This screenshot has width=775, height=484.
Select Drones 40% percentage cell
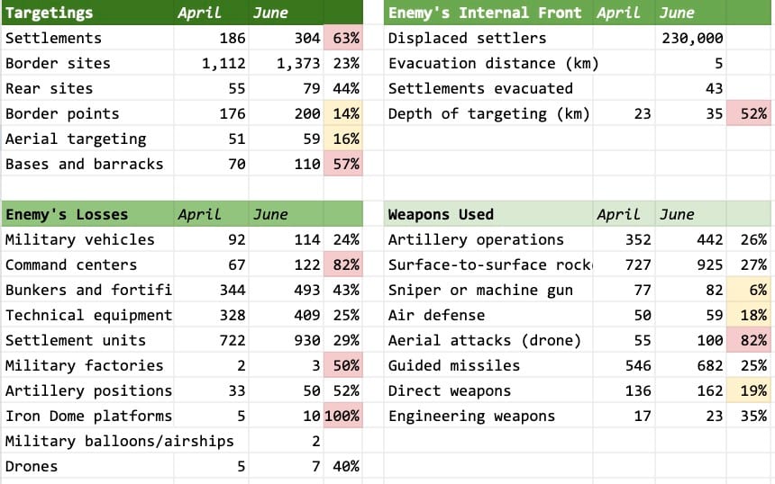click(x=343, y=466)
